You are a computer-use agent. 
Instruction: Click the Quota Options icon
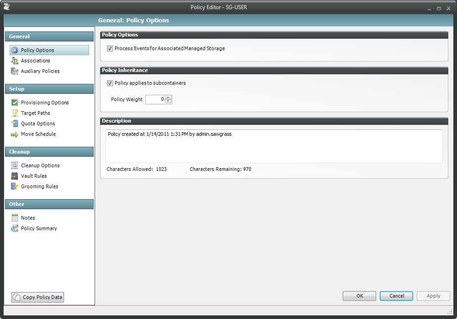pos(15,123)
